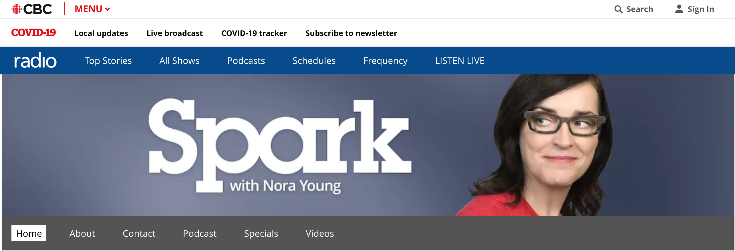The image size is (735, 251).
Task: Switch to the Podcast tab
Action: coord(200,233)
